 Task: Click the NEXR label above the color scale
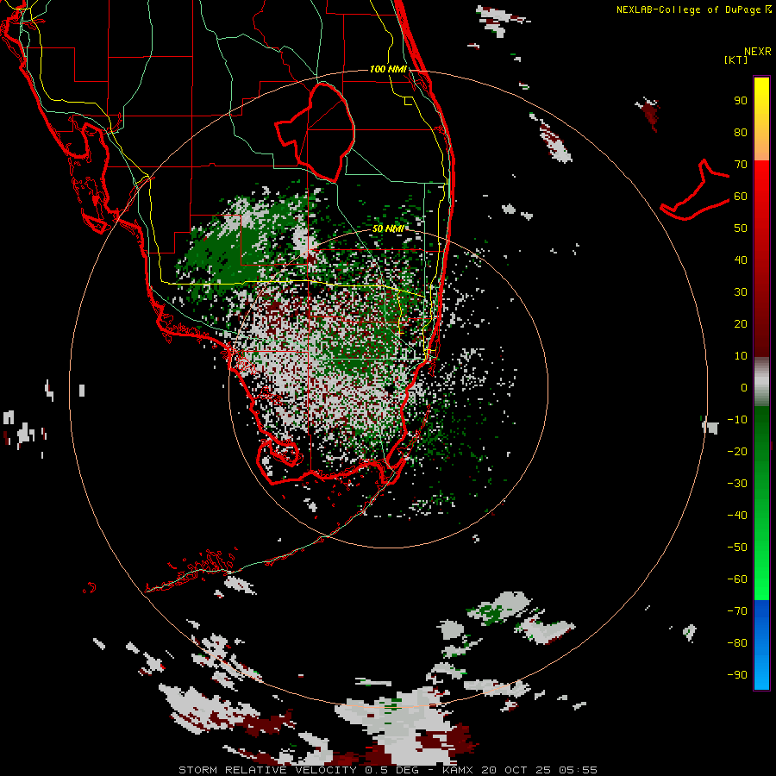tap(758, 52)
